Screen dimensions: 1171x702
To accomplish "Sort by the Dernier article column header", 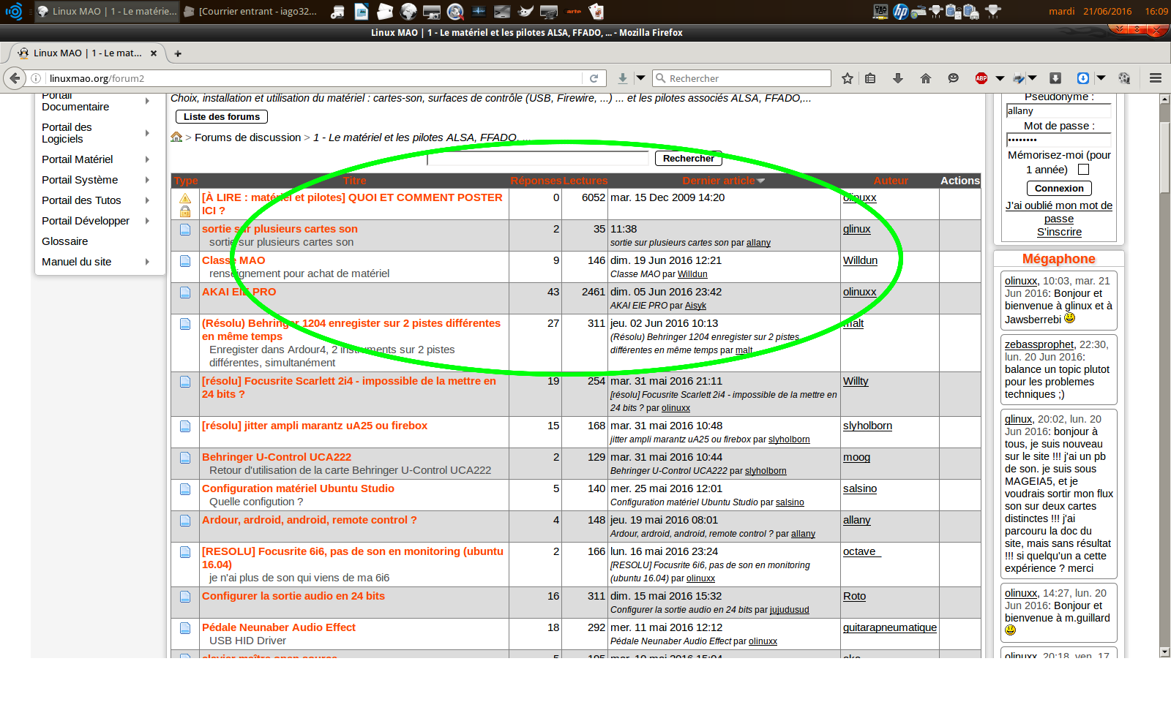I will point(718,181).
